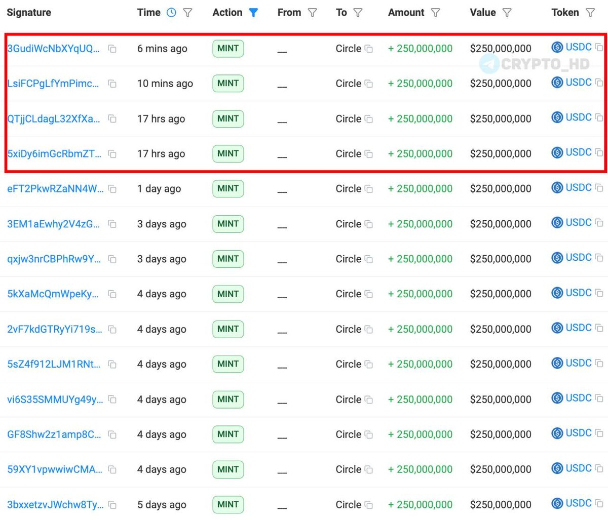The width and height of the screenshot is (608, 520).
Task: Copy the 3EM1aEwhy2V4zG signature
Action: (112, 224)
